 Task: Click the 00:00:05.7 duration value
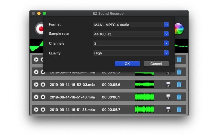(x=111, y=110)
